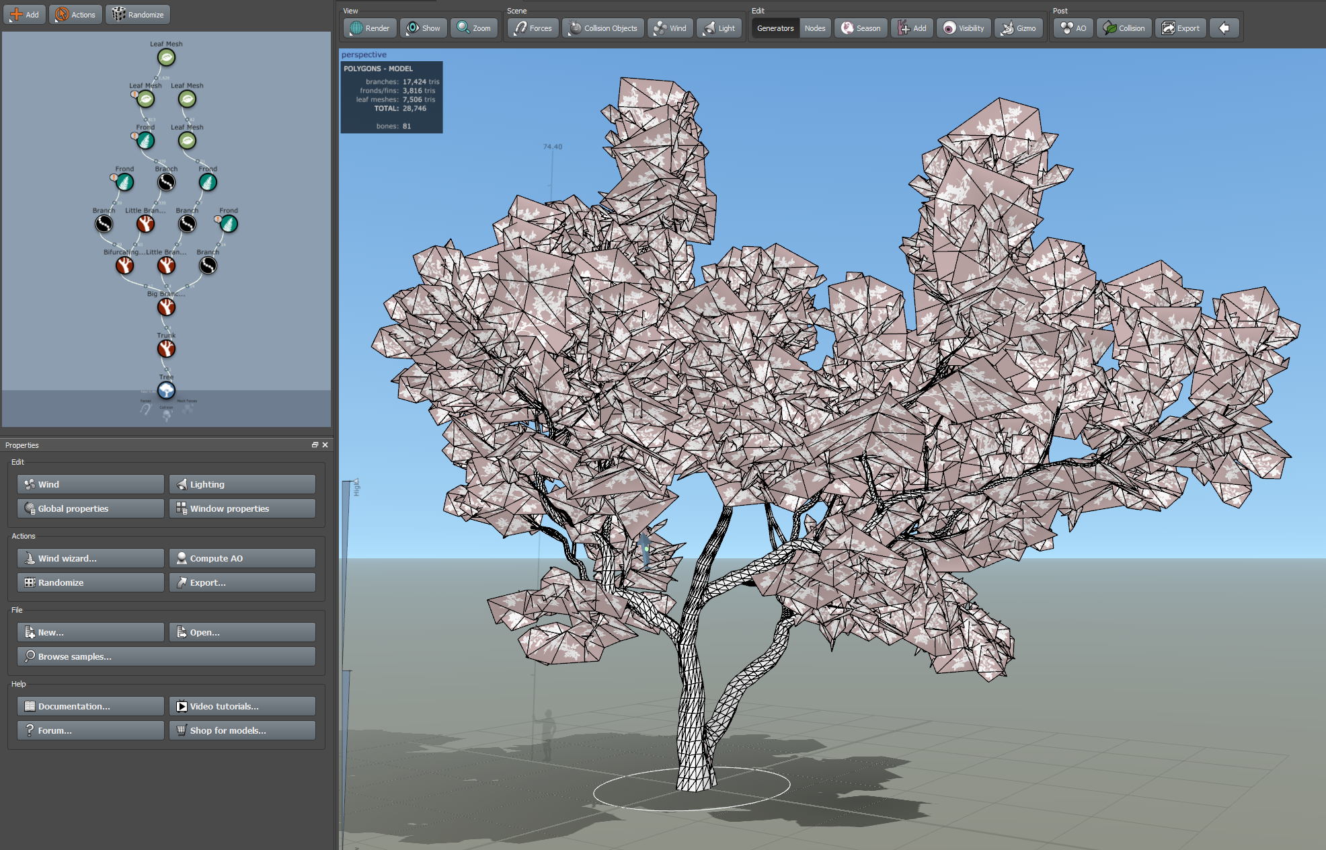Click the back arrow in Post toolbar
Image resolution: width=1326 pixels, height=850 pixels.
point(1224,28)
